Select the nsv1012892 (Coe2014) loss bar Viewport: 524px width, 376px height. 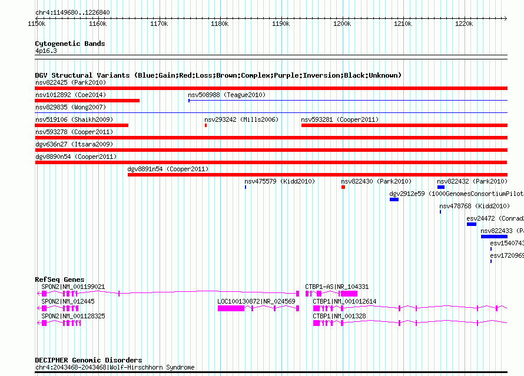(87, 101)
